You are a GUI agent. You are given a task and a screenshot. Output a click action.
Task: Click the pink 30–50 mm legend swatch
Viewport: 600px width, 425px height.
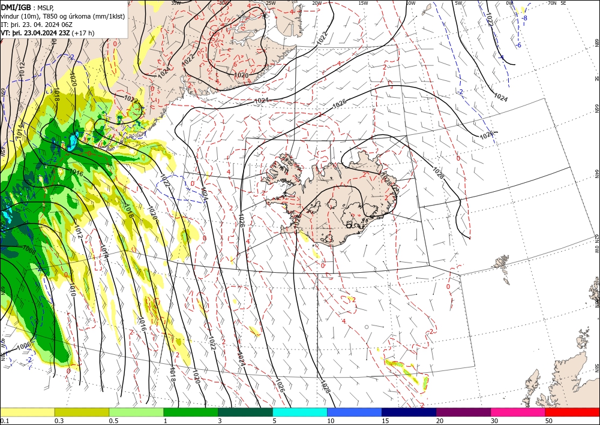(x=518, y=412)
